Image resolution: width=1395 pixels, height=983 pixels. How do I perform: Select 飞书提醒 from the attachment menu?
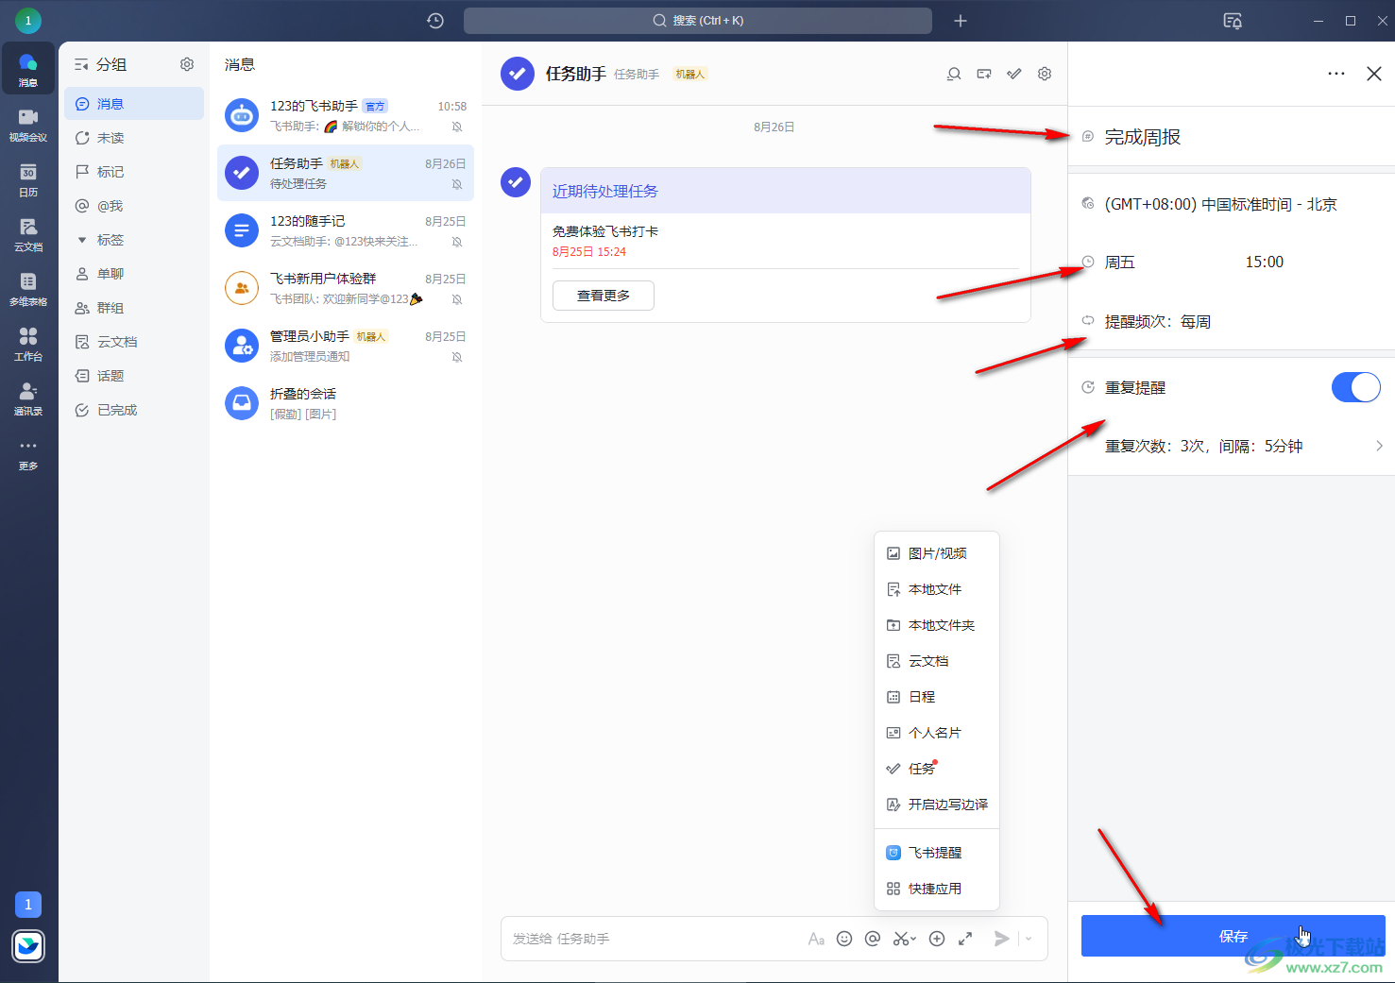[937, 853]
